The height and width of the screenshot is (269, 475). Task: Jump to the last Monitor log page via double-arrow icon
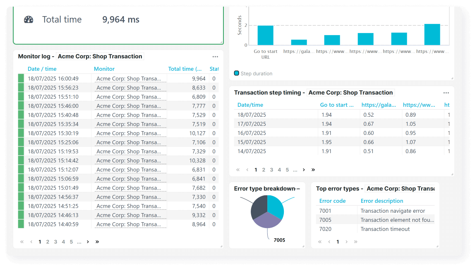(x=97, y=241)
